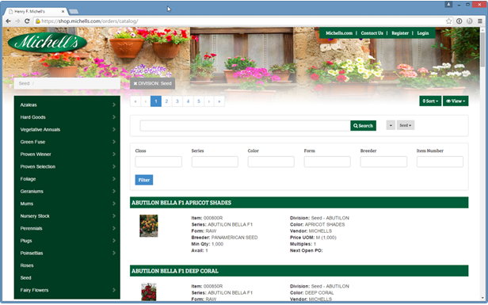This screenshot has width=488, height=305.
Task: Open a new browser tab
Action: (x=74, y=12)
